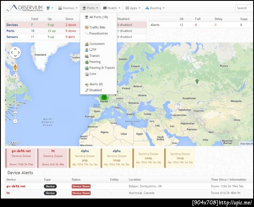This screenshot has width=254, height=207.
Task: Click the L2TP icon
Action: (87, 50)
